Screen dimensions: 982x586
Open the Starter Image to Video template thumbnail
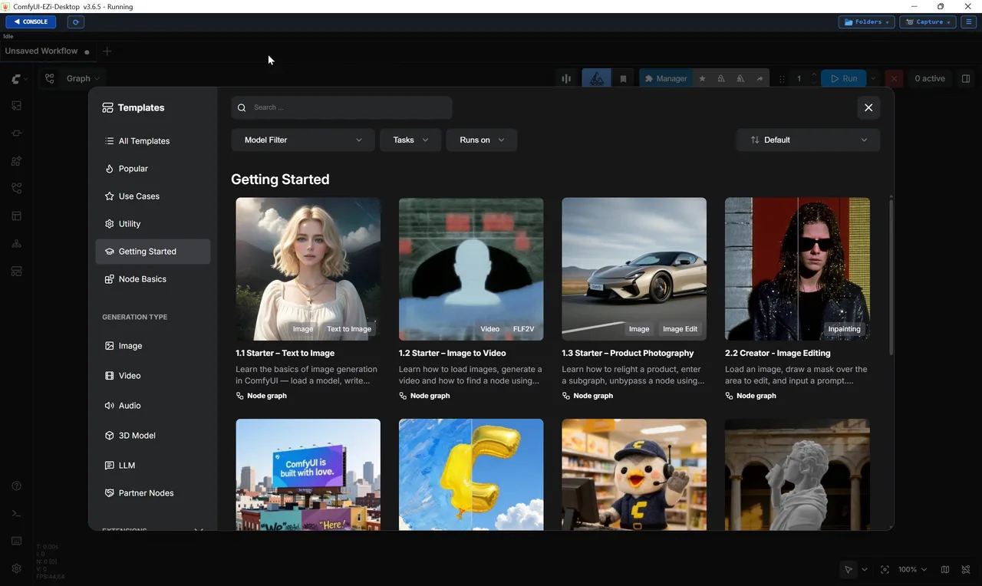(x=471, y=269)
